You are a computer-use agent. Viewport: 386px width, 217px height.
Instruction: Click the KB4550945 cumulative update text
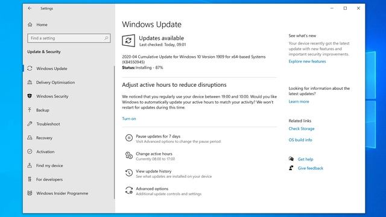click(194, 59)
